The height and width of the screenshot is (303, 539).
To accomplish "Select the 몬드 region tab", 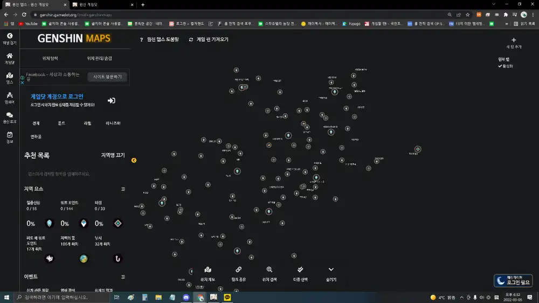I will tap(61, 123).
